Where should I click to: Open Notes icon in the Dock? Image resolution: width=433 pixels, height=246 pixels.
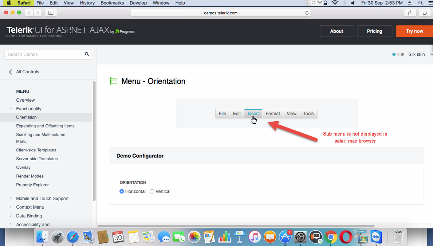[x=133, y=237]
